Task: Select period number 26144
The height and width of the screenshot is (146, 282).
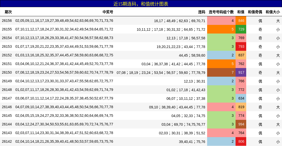Action: click(x=7, y=124)
